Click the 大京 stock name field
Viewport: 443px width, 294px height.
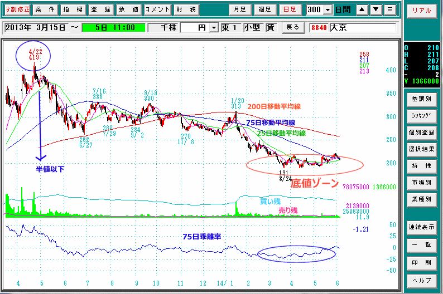363,28
